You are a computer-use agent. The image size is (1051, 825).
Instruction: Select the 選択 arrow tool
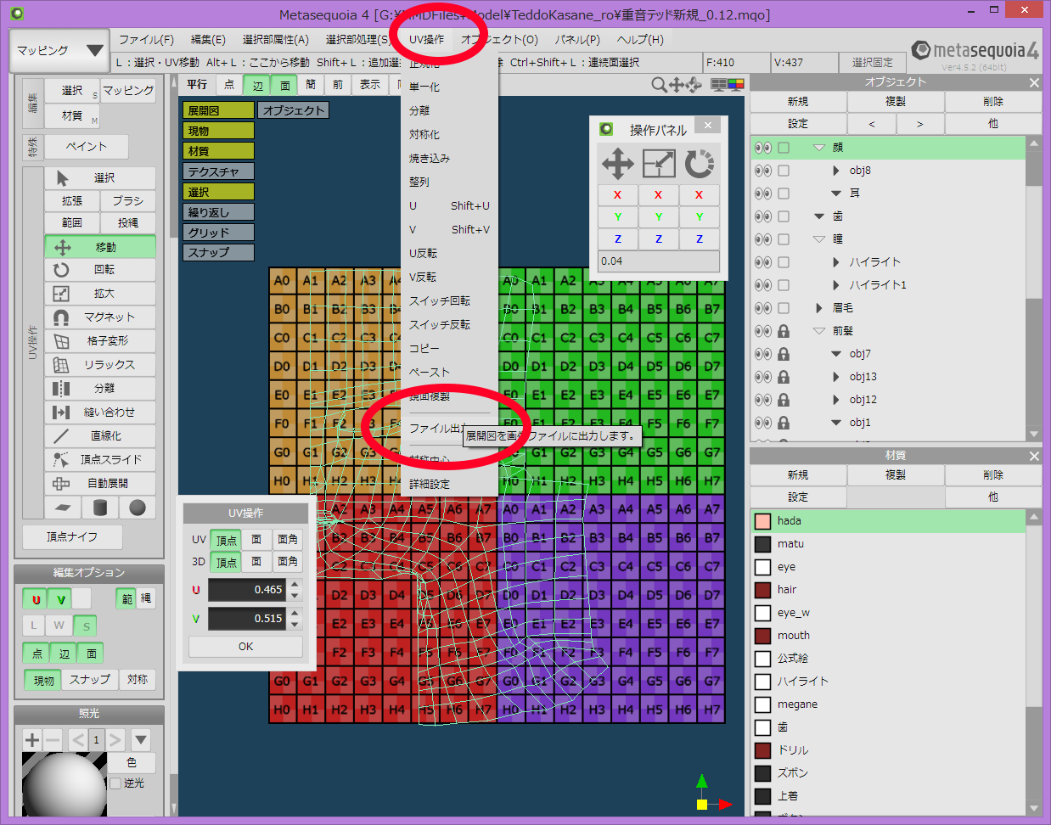[x=100, y=178]
